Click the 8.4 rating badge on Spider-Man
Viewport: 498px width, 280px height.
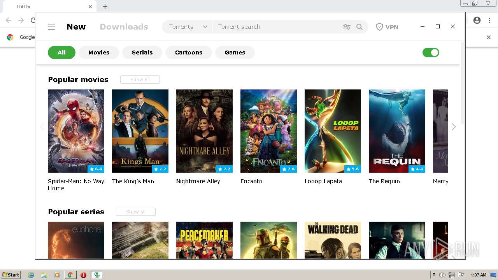tap(96, 169)
